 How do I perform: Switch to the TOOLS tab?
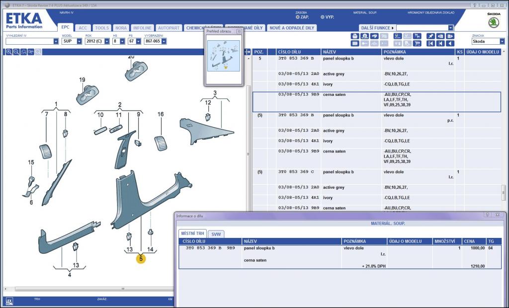[101, 28]
